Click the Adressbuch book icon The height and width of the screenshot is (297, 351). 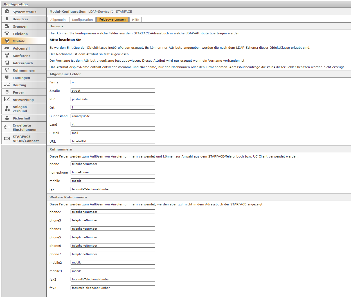point(7,63)
